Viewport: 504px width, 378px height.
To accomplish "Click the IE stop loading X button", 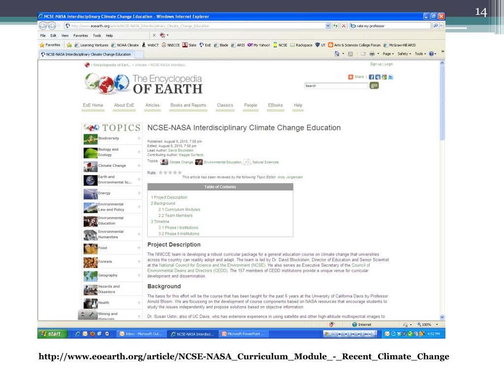I will 344,26.
